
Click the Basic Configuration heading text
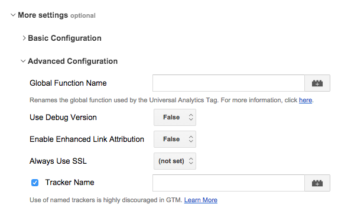click(x=64, y=38)
